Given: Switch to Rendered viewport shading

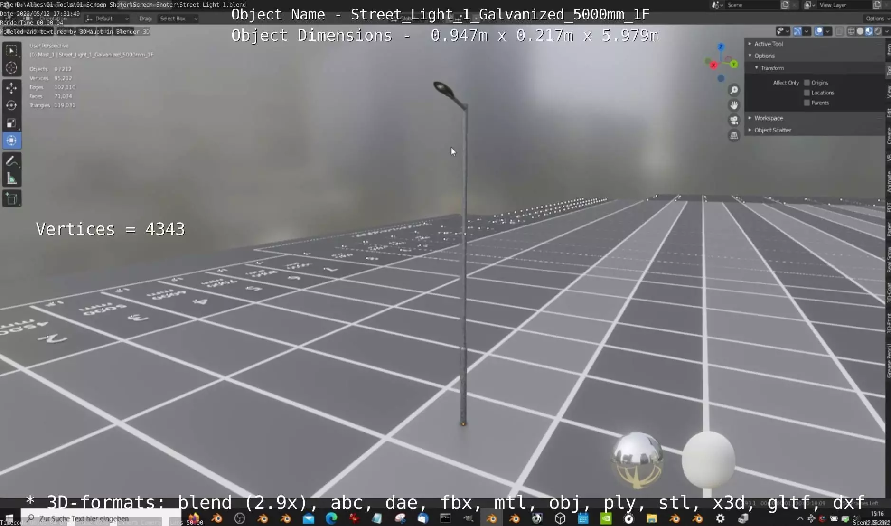Looking at the screenshot, I should (878, 31).
